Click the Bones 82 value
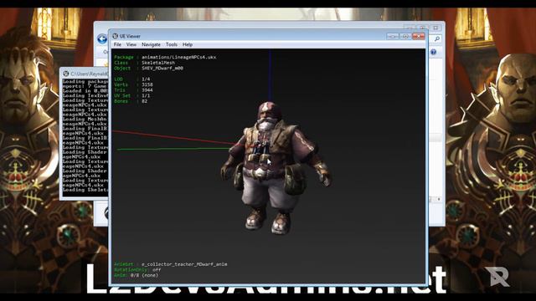The image size is (536, 301). 144,101
